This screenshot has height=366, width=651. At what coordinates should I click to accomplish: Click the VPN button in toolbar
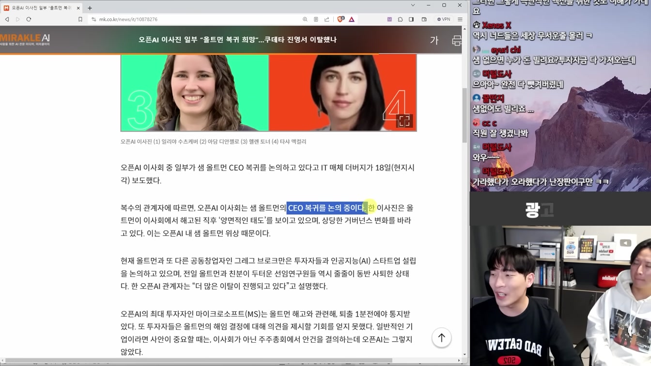point(444,19)
